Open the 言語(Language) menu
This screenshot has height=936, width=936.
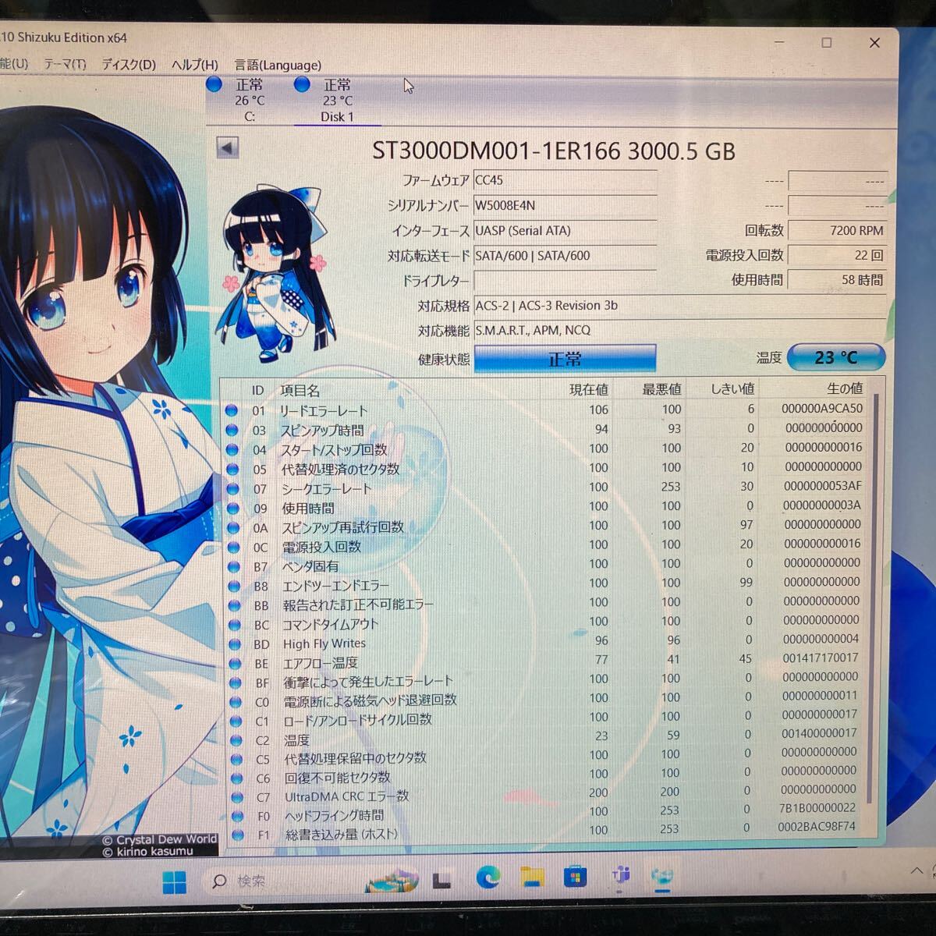point(278,66)
